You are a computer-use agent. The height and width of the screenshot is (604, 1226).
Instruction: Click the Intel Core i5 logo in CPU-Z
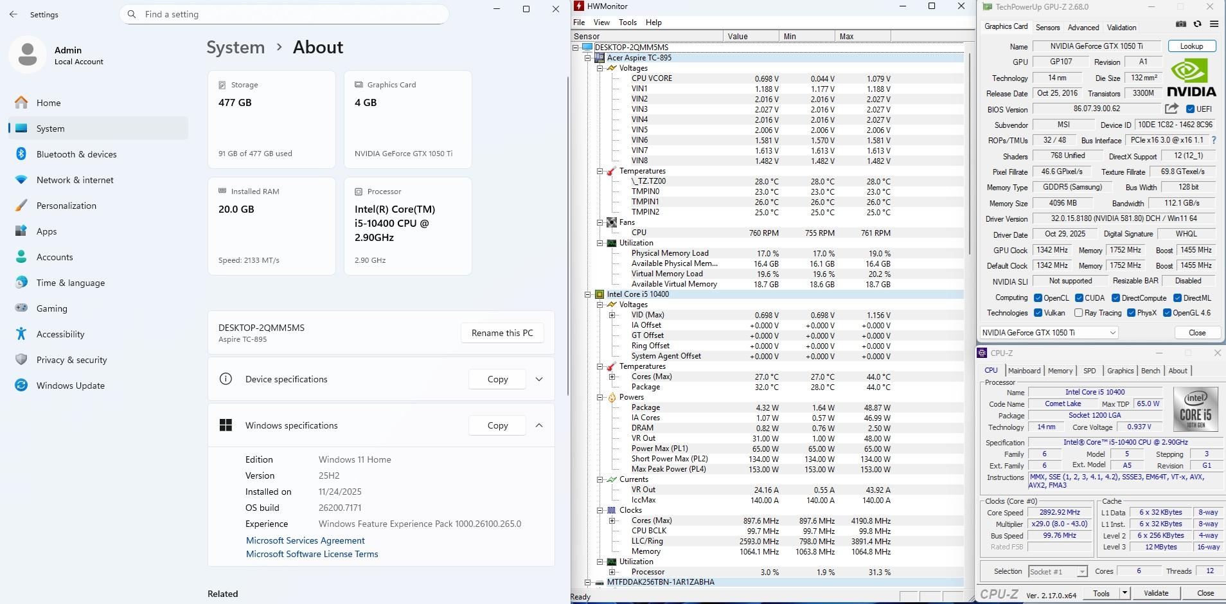click(x=1195, y=410)
